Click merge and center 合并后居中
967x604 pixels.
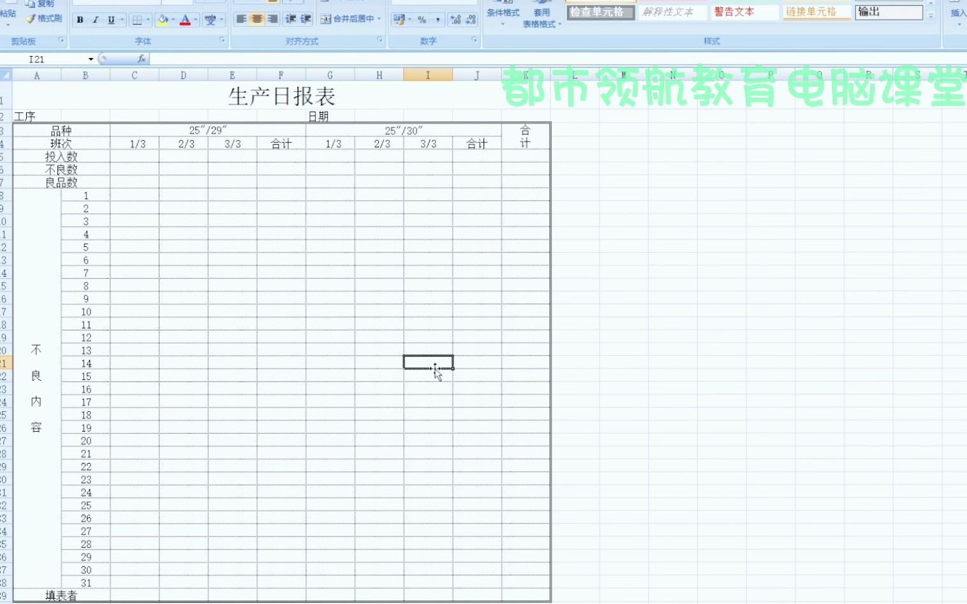347,19
